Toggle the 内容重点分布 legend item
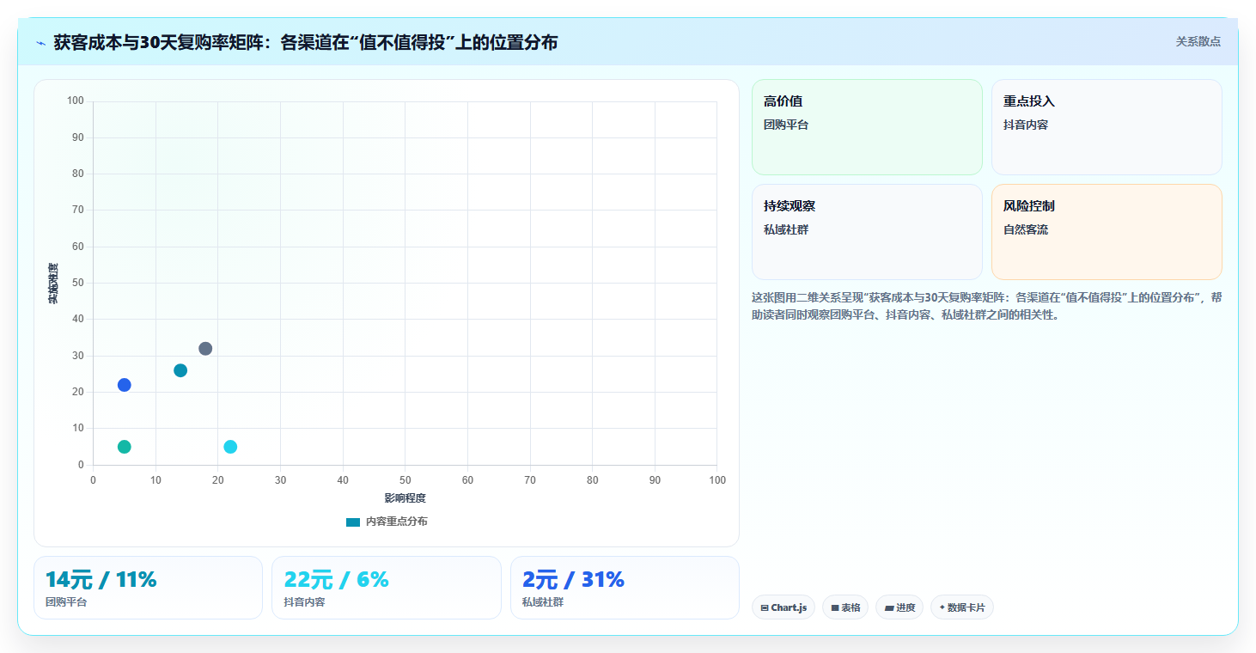 [387, 522]
